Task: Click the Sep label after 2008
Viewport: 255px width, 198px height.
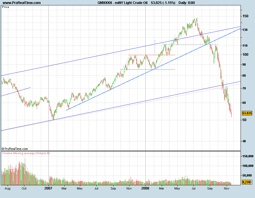Action: coord(210,188)
